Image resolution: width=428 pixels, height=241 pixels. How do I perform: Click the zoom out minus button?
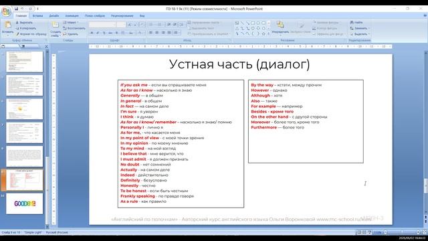click(x=385, y=232)
